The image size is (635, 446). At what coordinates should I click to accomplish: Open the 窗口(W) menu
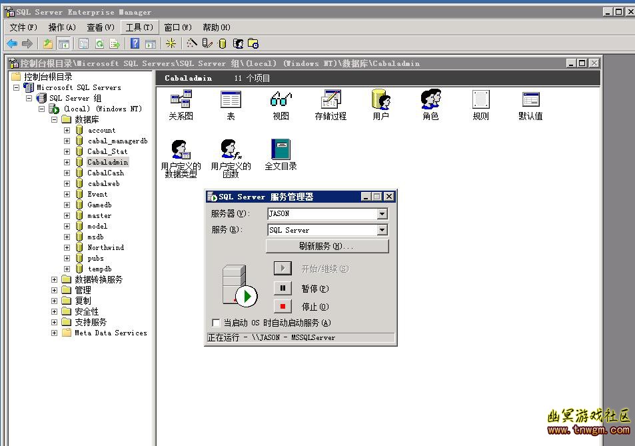[178, 27]
